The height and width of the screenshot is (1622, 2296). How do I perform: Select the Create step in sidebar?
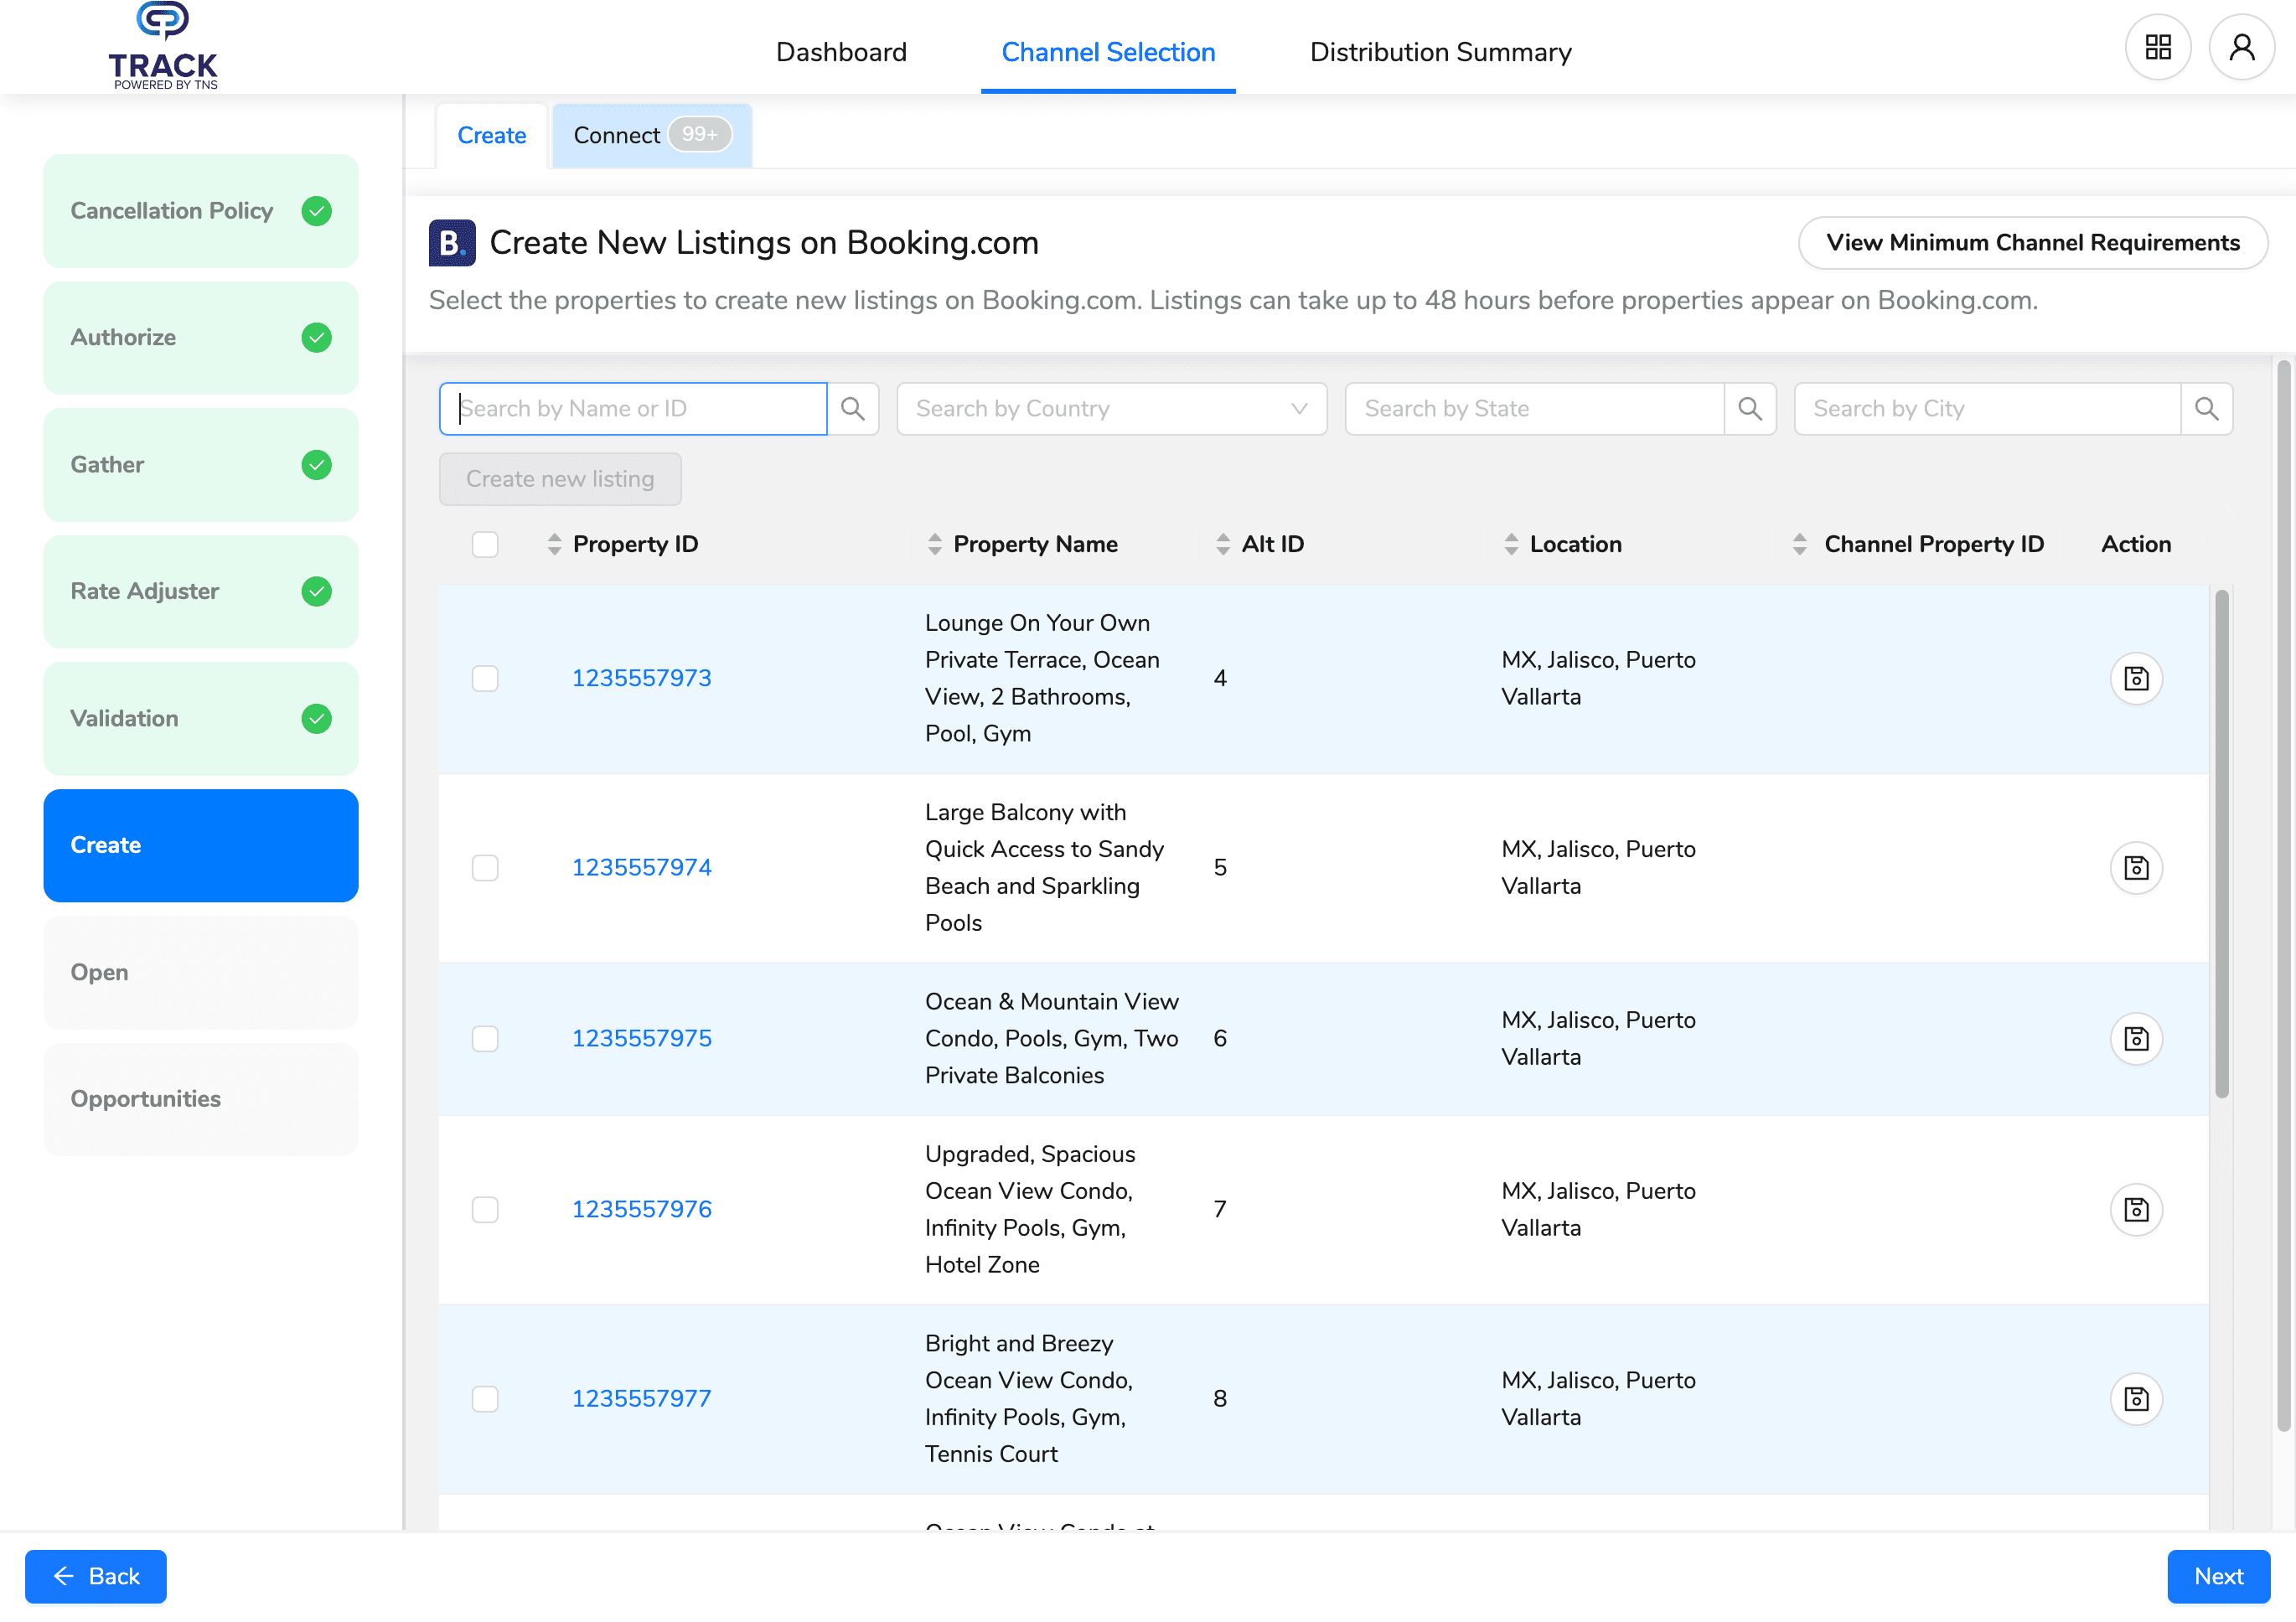pyautogui.click(x=201, y=846)
